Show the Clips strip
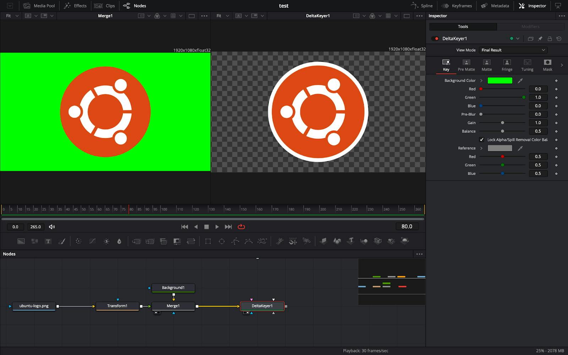Screen dimensions: 568x355 point(105,6)
